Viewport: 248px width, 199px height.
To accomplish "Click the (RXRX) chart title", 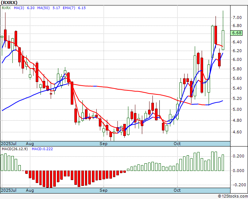I will tap(9, 3).
